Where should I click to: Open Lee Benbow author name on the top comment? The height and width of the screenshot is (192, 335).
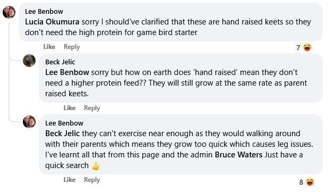point(44,12)
